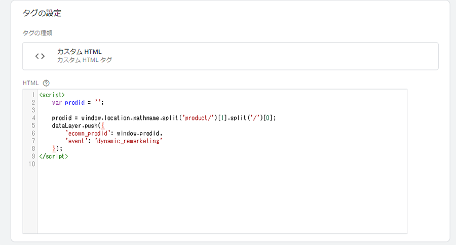
Task: Click line number 3 in gutter
Action: (x=33, y=110)
